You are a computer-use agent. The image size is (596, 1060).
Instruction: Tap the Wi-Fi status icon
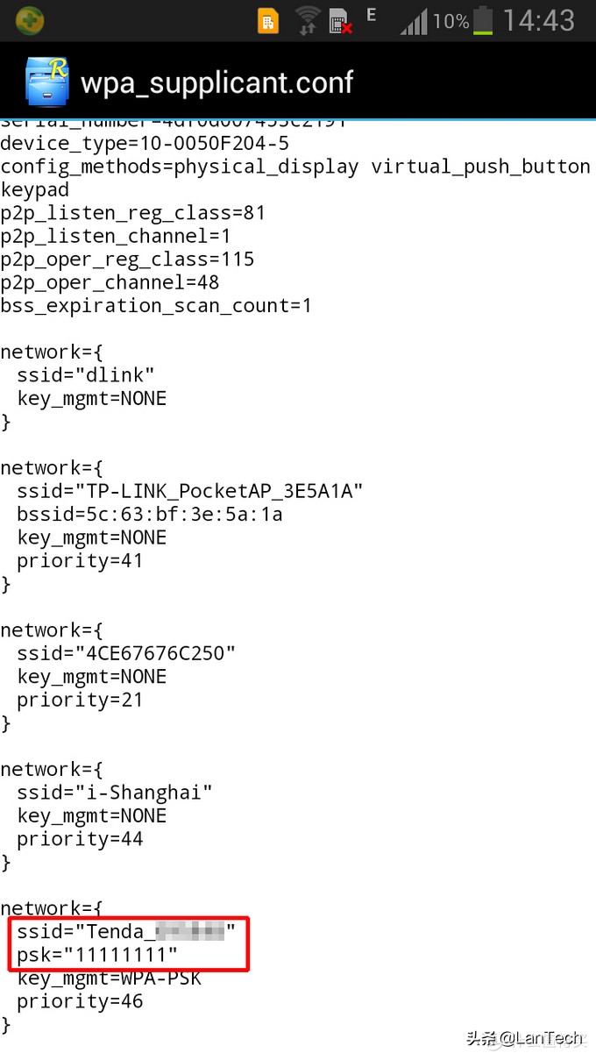307,20
